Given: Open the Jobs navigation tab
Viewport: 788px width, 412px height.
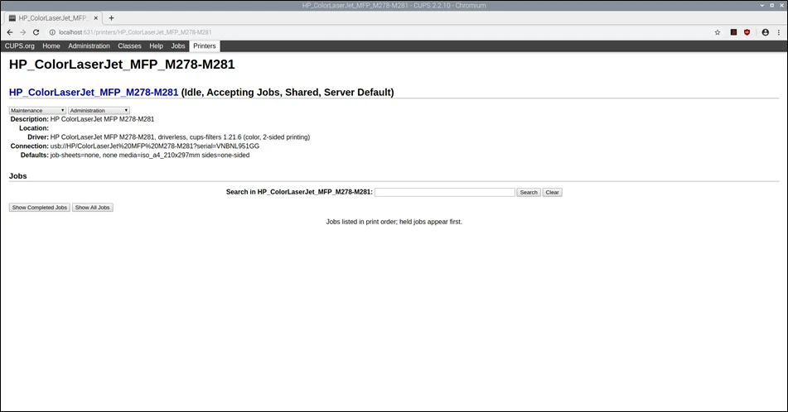Looking at the screenshot, I should [x=178, y=46].
